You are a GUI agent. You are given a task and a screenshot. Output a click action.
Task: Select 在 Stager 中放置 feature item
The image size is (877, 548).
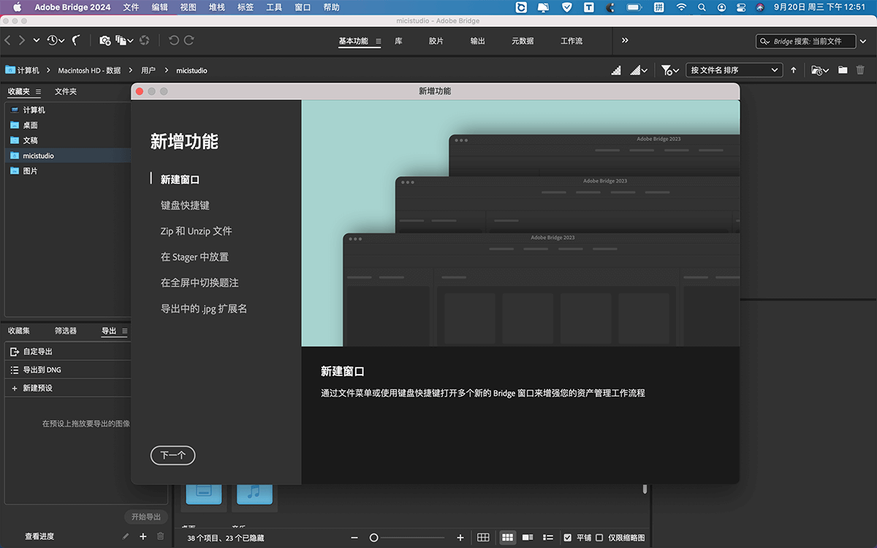[194, 257]
